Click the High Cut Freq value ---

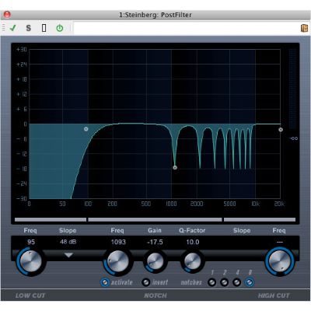280,242
